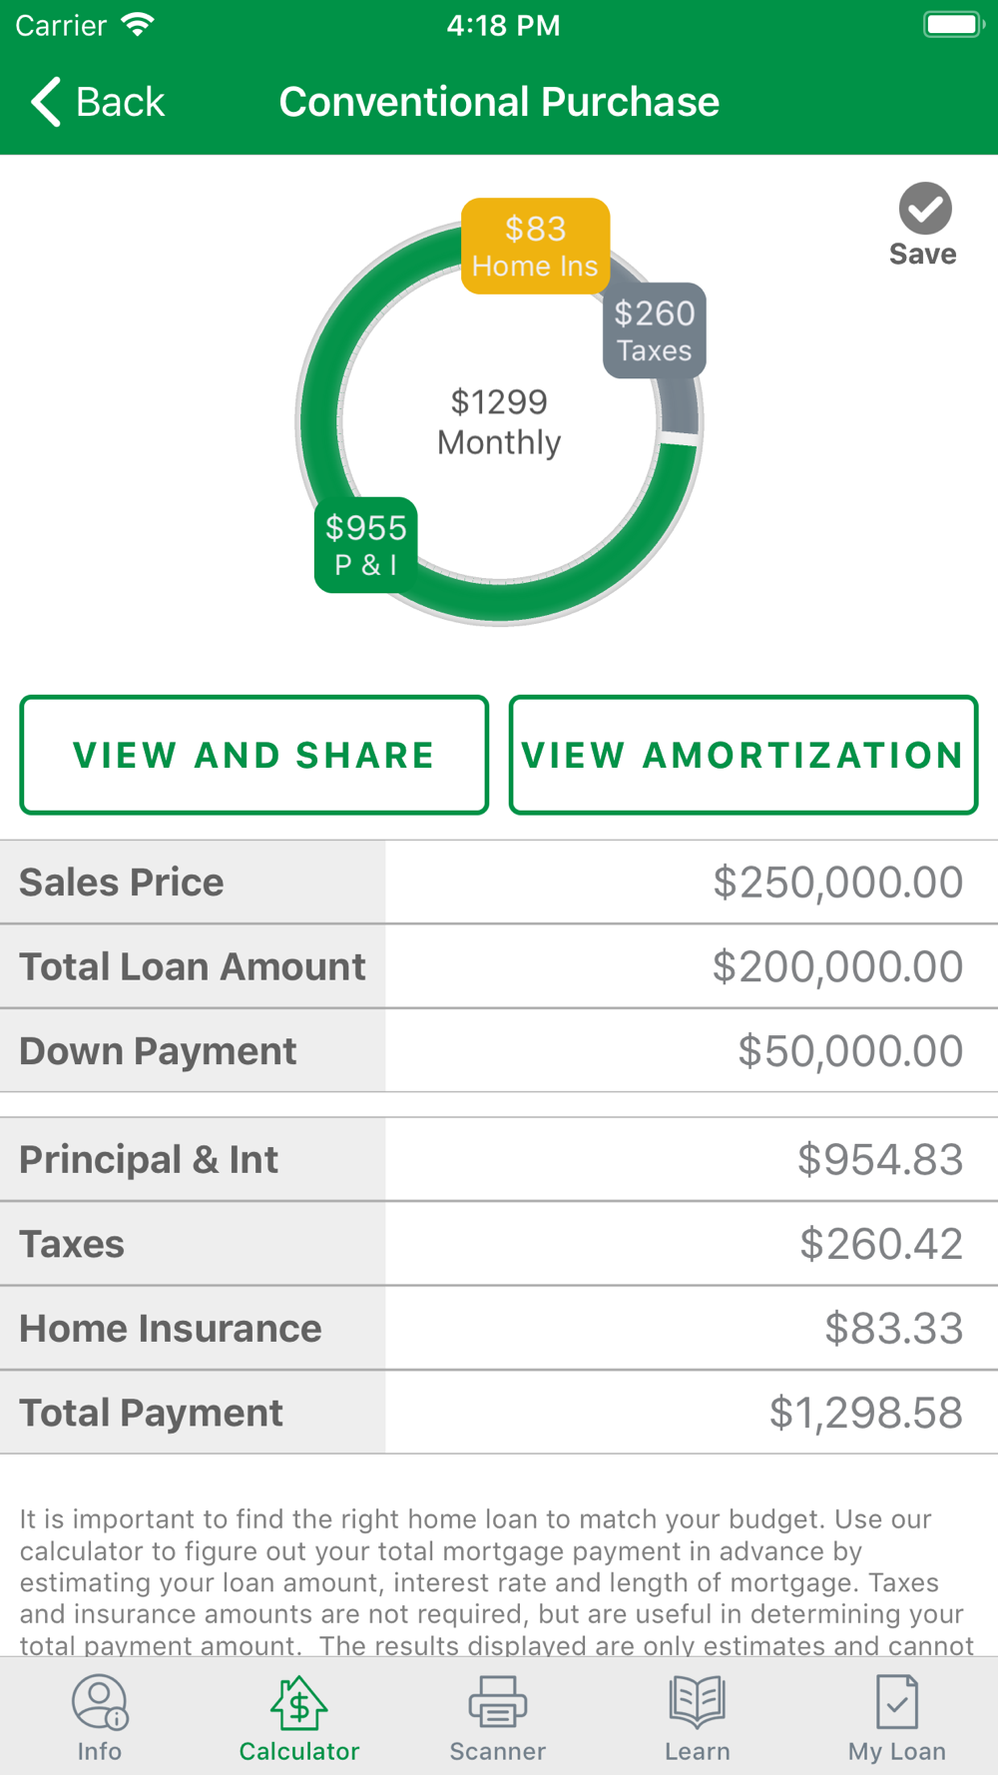The height and width of the screenshot is (1775, 998).
Task: Go back using the Back chevron
Action: 47,102
